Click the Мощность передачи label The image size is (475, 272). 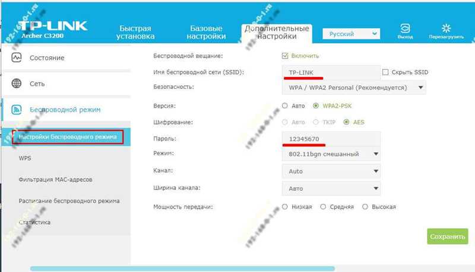183,207
